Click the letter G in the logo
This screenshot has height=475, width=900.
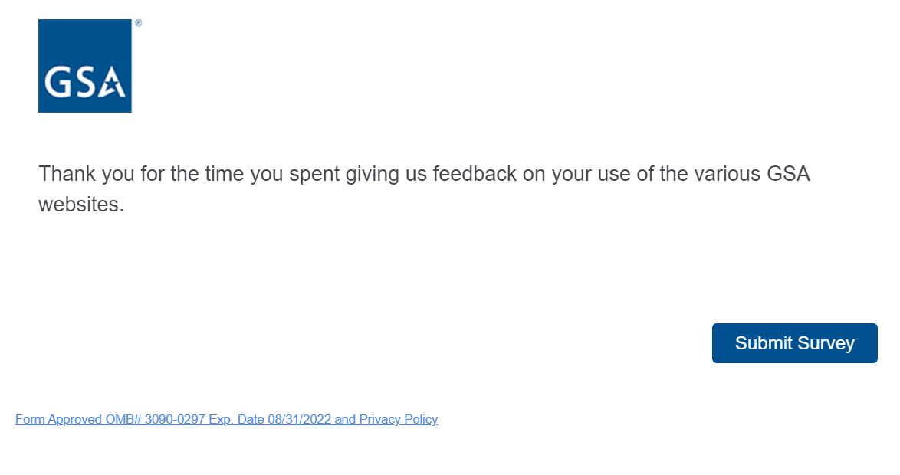pyautogui.click(x=57, y=82)
